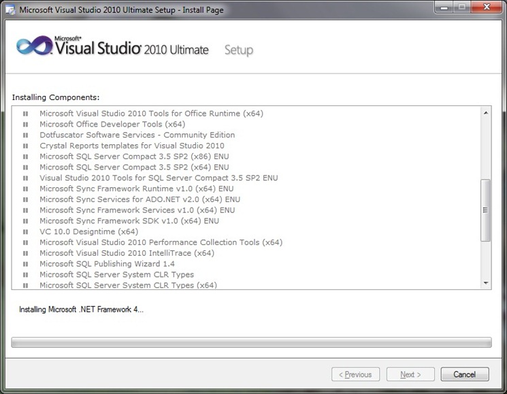
Task: Select 'Microsoft Sync Framework Runtime v1.0 (x64) ENU'
Action: click(x=137, y=188)
